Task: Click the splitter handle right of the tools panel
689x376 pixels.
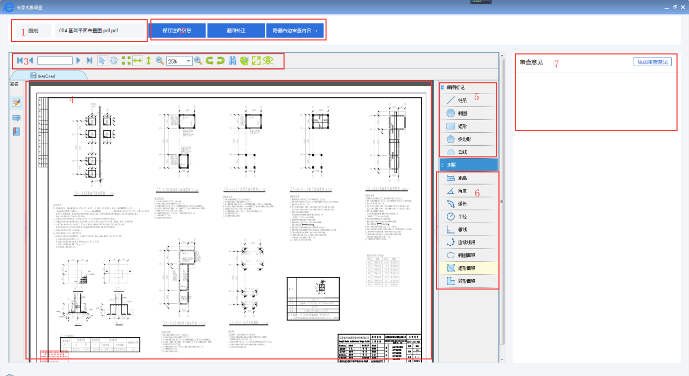Action: (x=502, y=202)
